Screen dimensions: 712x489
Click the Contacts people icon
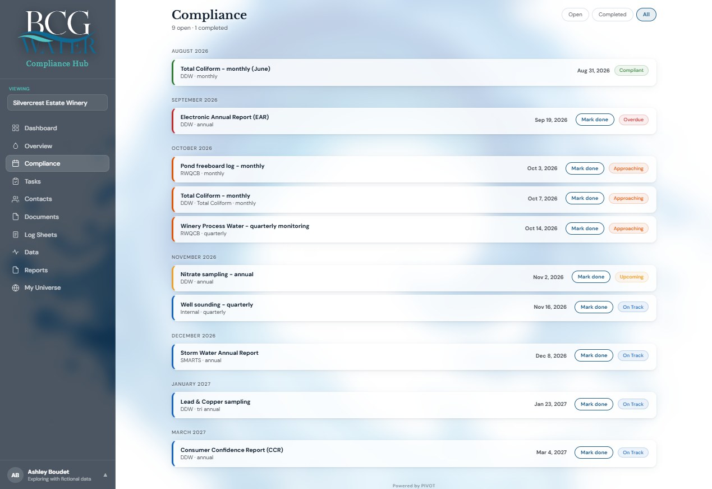(x=16, y=199)
